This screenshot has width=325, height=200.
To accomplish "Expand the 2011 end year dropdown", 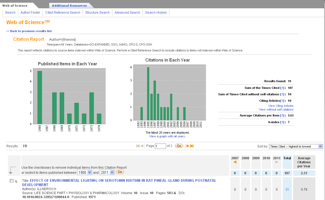I will pyautogui.click(x=107, y=172).
